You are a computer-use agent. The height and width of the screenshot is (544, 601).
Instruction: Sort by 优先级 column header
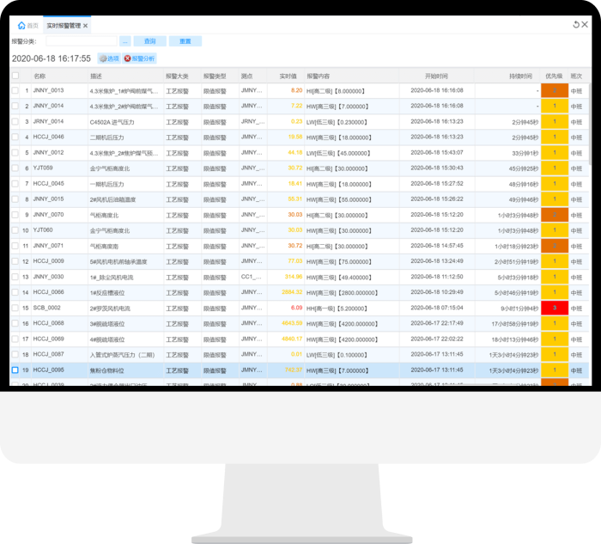coord(554,76)
